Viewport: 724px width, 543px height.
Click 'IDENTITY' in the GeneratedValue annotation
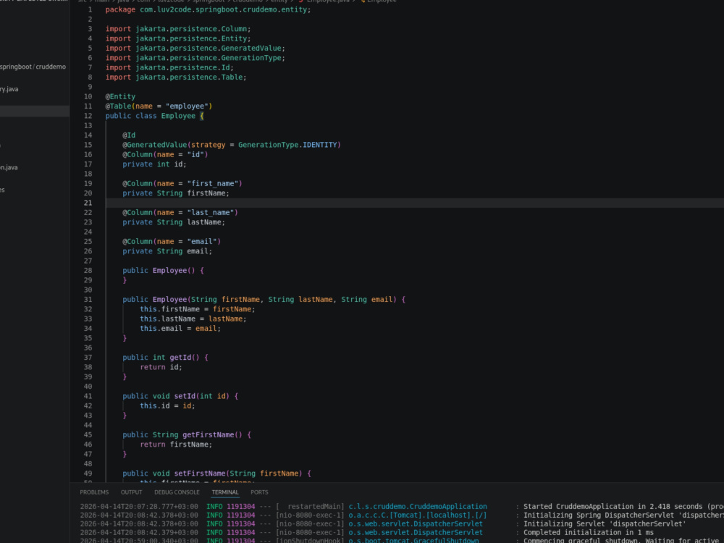(x=320, y=145)
